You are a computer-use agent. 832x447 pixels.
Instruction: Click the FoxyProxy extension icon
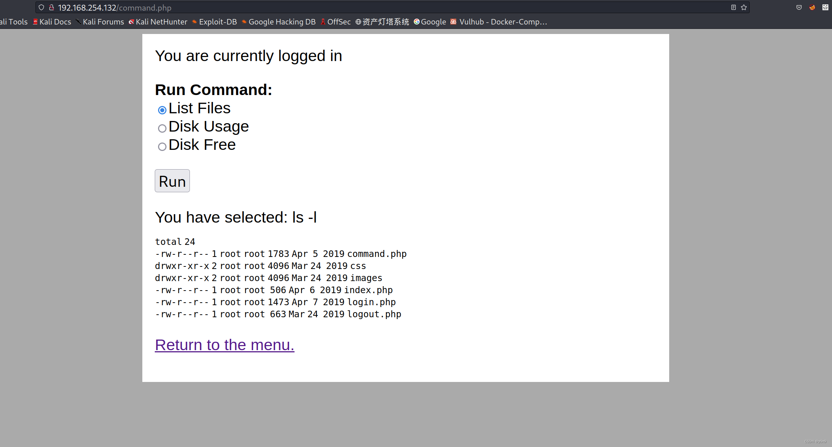point(812,7)
